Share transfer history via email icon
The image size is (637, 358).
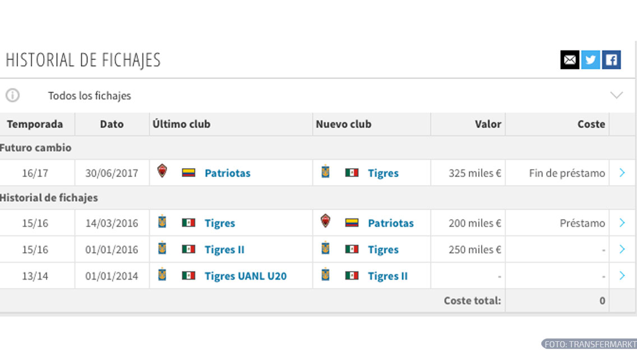570,59
